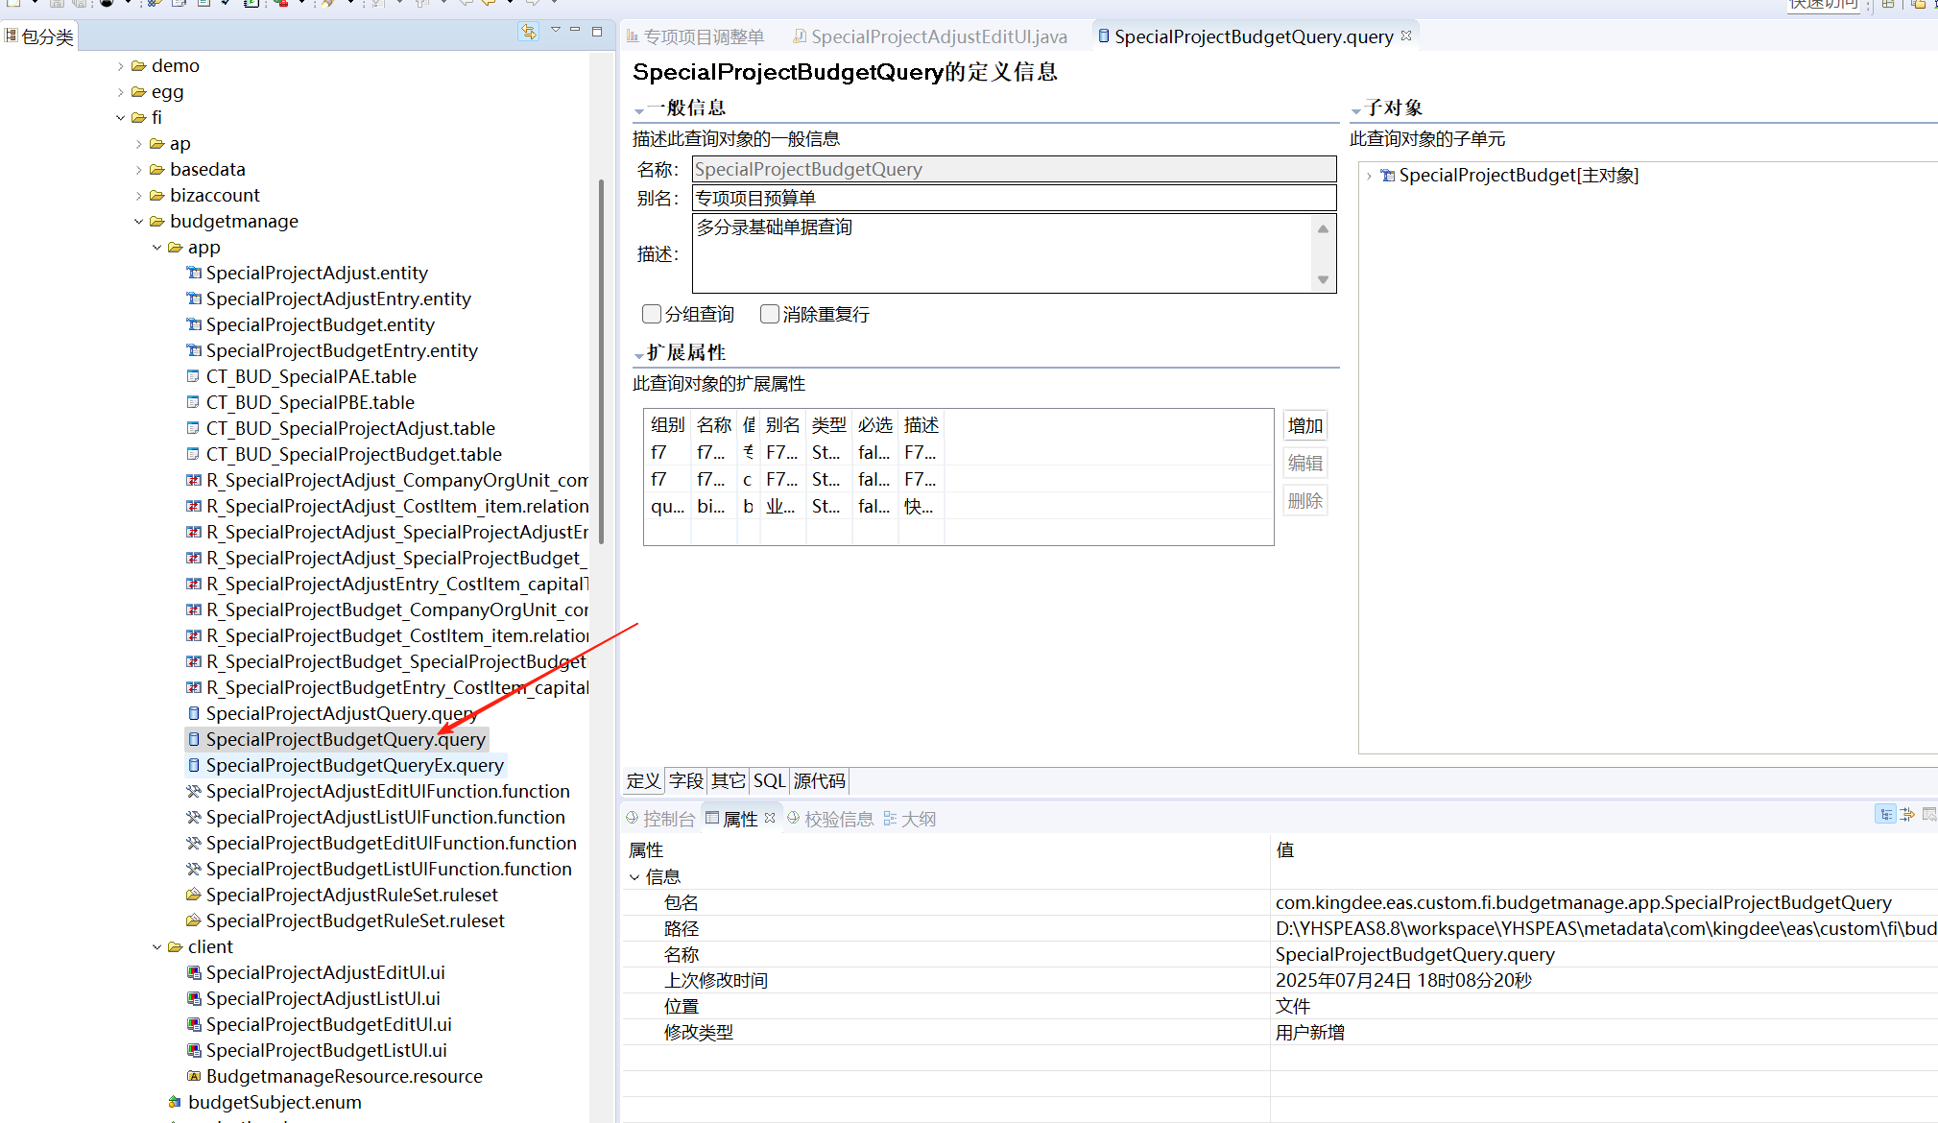Click the 增加 button
The image size is (1938, 1123).
coord(1304,425)
